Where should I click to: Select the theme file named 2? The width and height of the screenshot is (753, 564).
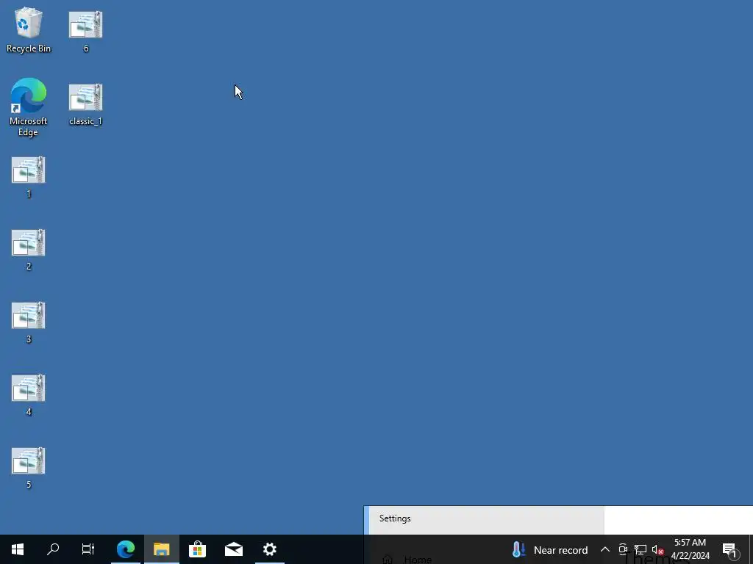pyautogui.click(x=29, y=250)
